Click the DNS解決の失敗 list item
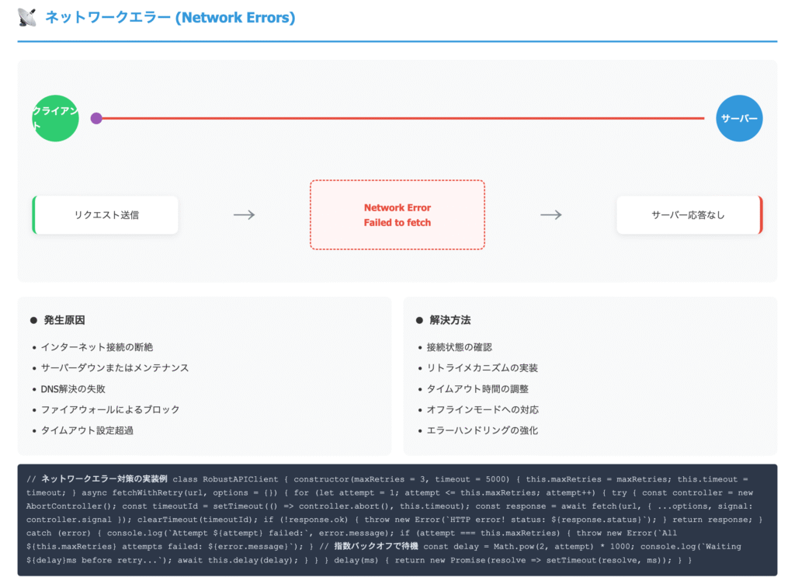 point(73,389)
